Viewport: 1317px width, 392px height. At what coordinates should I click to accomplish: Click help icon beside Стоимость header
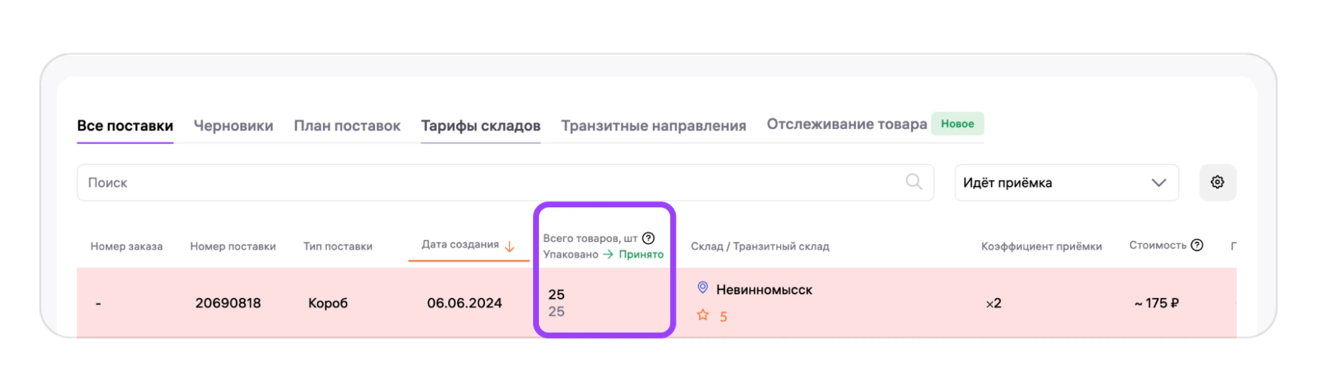point(1197,245)
